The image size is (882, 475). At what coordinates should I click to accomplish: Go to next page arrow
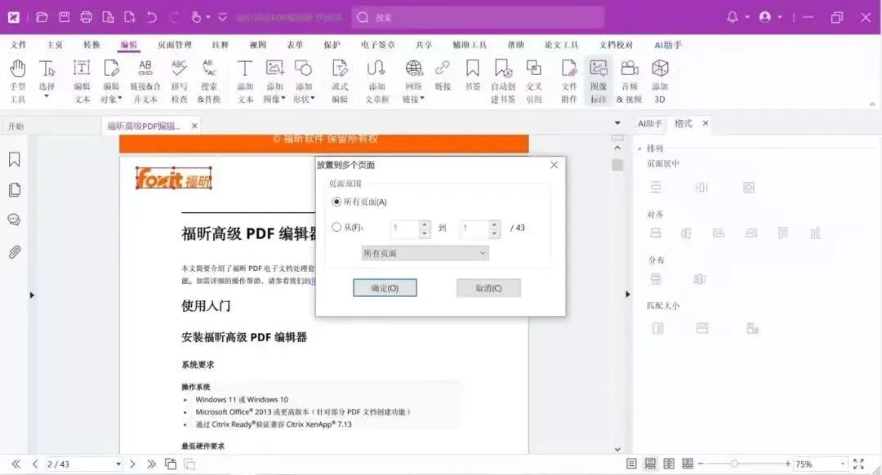tap(133, 464)
